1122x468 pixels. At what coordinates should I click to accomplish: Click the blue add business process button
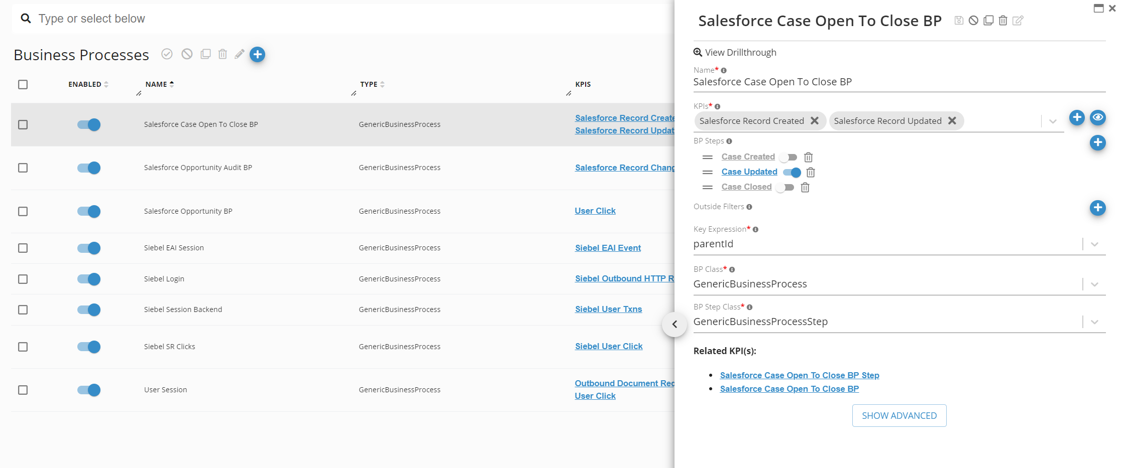click(x=257, y=54)
